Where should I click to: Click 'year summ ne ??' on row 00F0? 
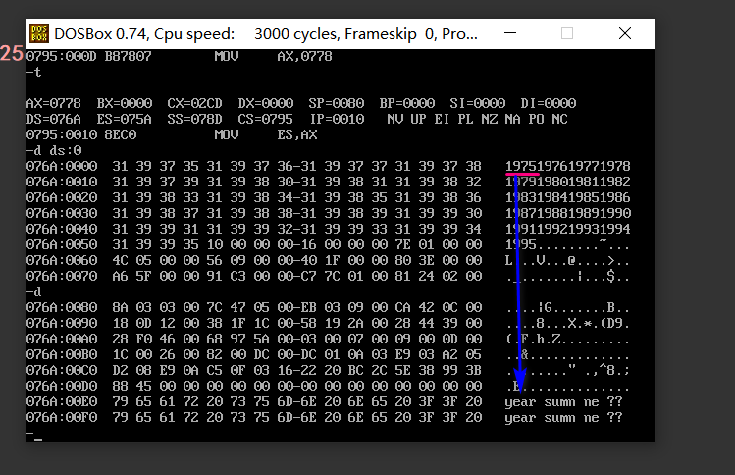(x=563, y=418)
